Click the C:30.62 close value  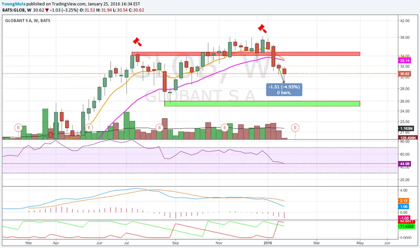(x=137, y=10)
